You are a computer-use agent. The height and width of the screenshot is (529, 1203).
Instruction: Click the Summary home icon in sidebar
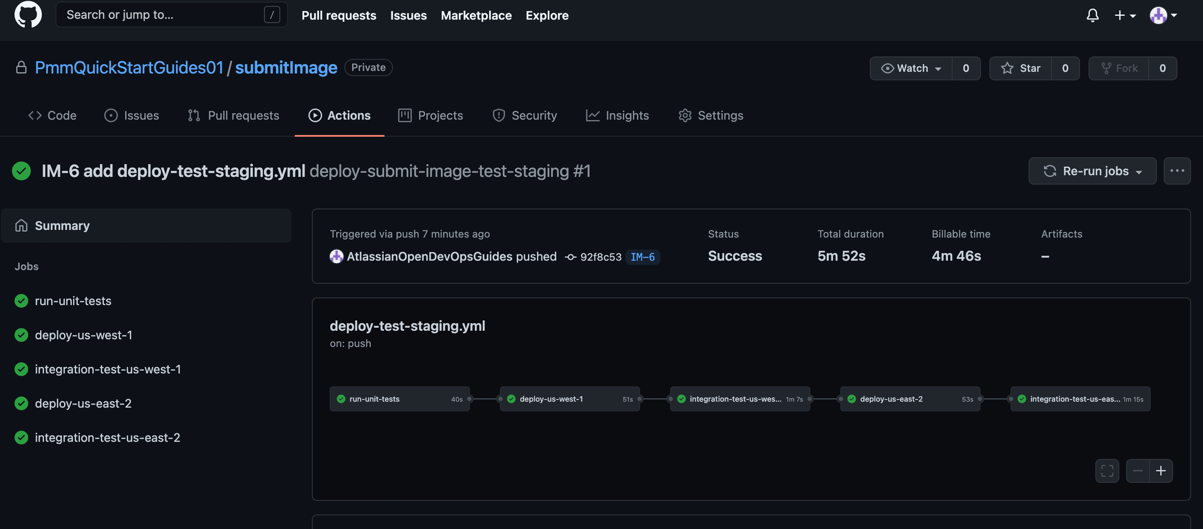21,226
